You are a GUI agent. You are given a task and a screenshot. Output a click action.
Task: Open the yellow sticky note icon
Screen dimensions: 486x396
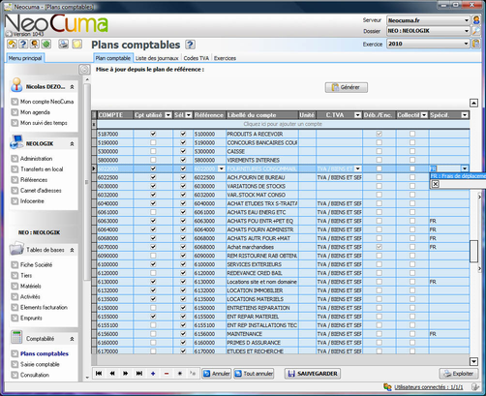point(77,44)
